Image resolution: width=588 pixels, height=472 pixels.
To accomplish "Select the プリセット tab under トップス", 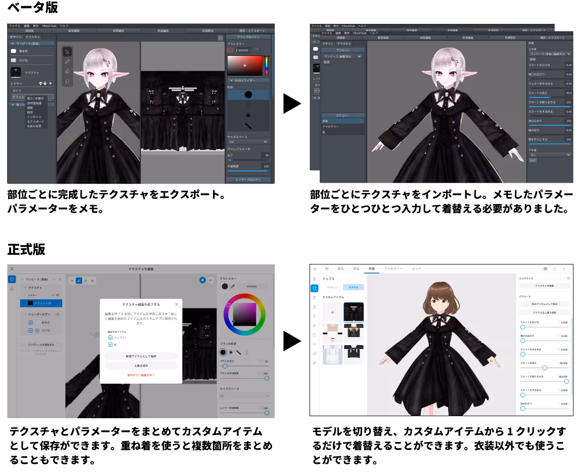I will tap(333, 287).
